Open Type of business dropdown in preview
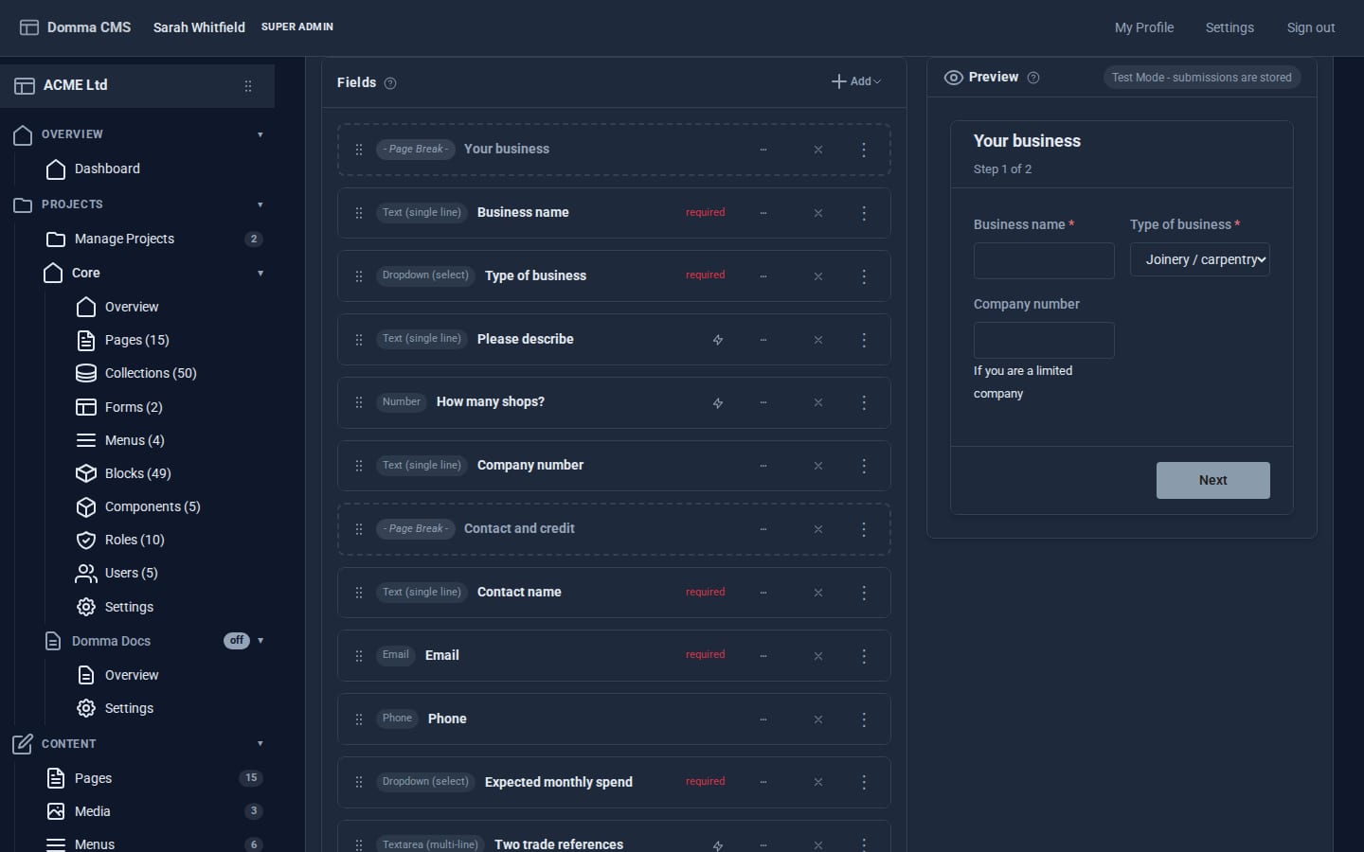The image size is (1364, 852). point(1199,259)
